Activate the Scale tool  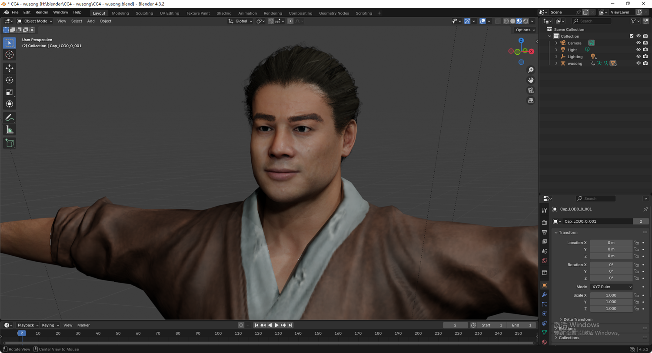pyautogui.click(x=10, y=92)
